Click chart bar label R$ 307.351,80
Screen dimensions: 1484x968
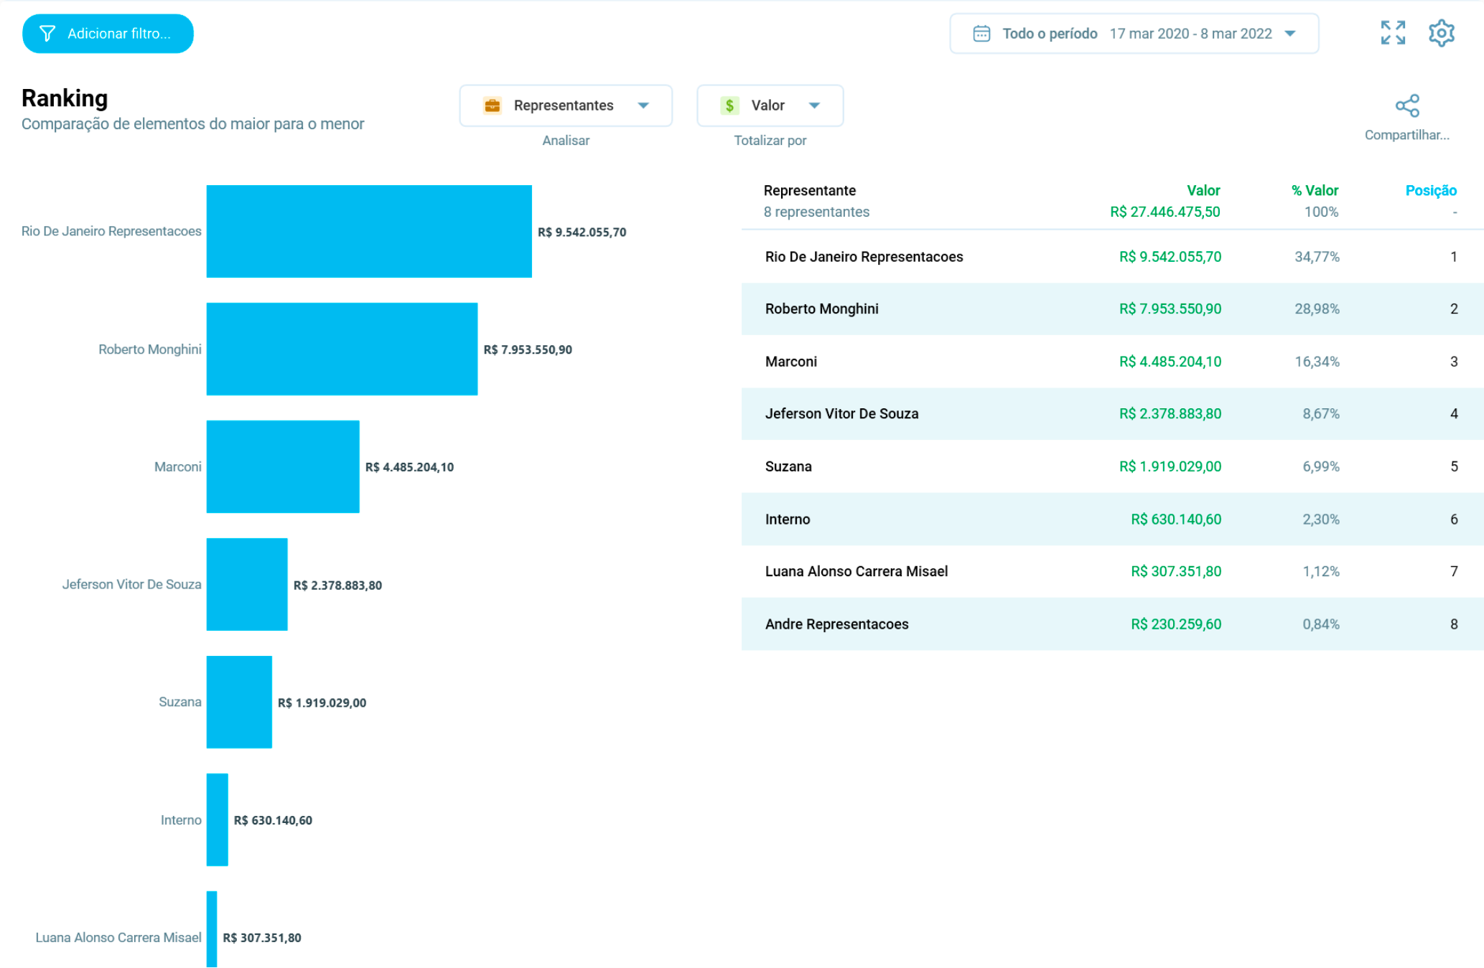pos(262,939)
